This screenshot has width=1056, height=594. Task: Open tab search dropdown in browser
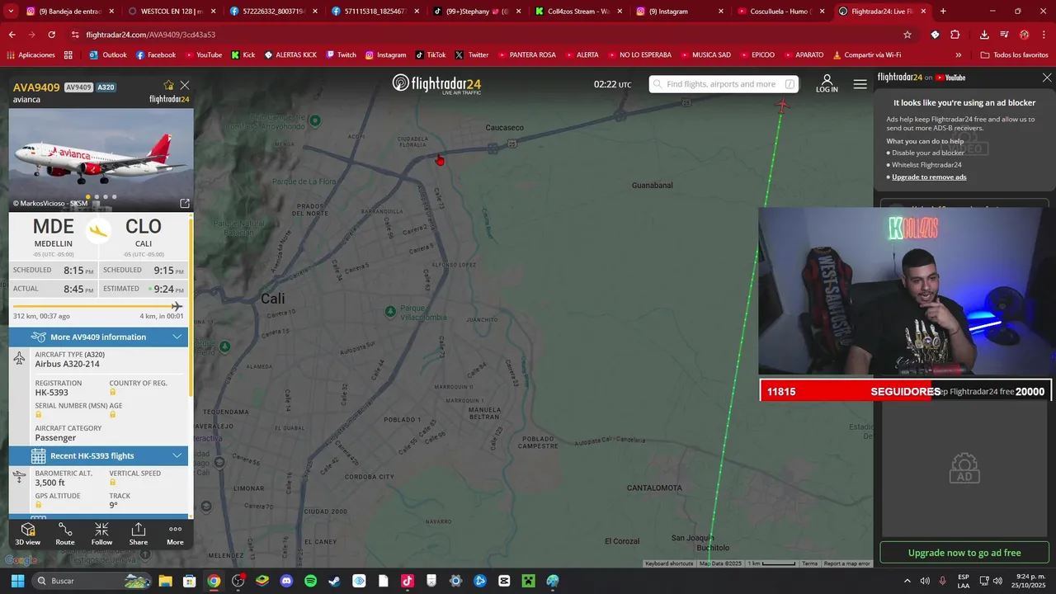(11, 12)
